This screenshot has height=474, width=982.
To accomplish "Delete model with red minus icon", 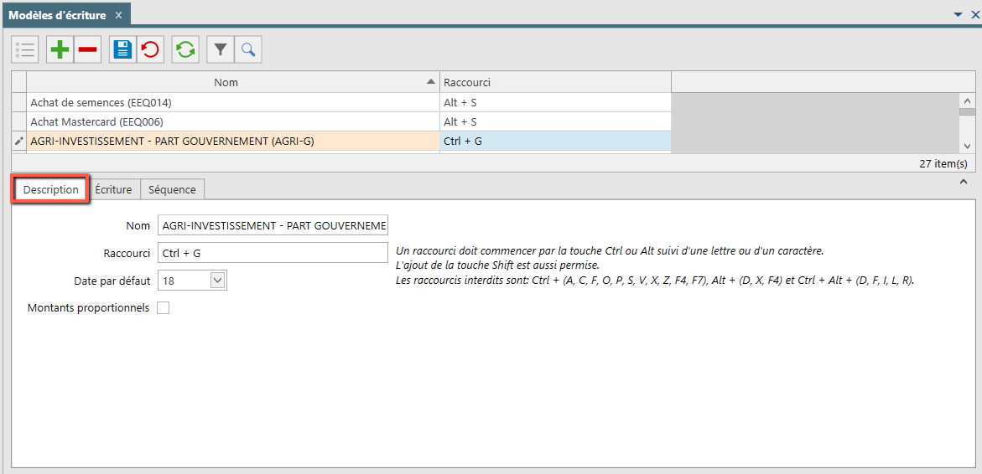I will point(88,50).
